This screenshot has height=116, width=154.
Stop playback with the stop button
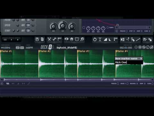click(18, 40)
